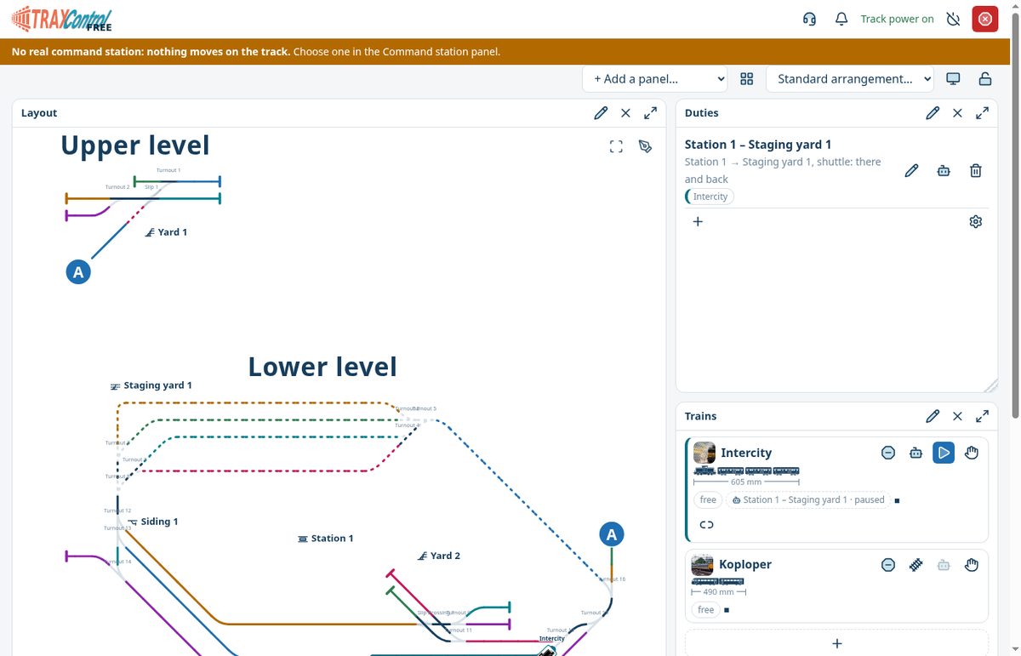
Task: Click the track icon for Koploper
Action: tap(915, 564)
